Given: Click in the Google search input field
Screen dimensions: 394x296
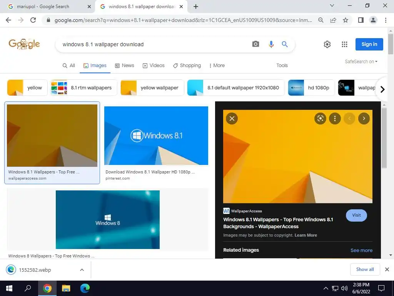Looking at the screenshot, I should pos(153,44).
